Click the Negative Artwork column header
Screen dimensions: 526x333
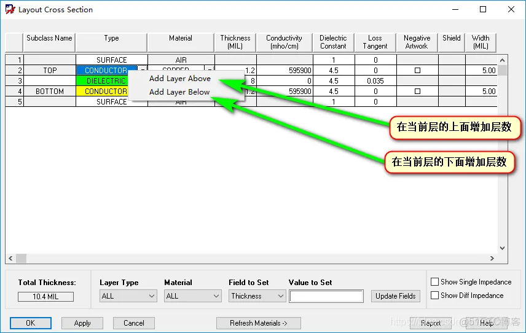(417, 42)
